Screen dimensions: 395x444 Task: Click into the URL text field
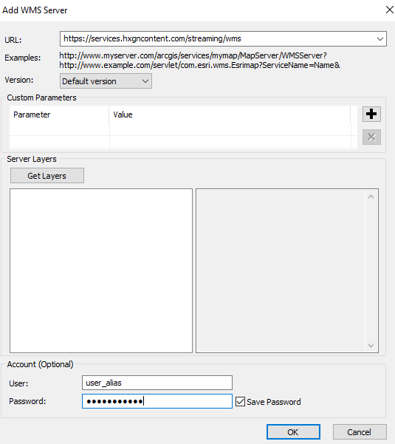click(x=217, y=39)
